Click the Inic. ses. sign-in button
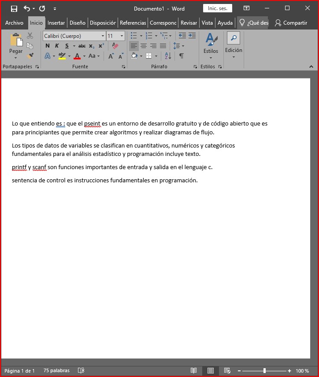The height and width of the screenshot is (377, 319). 217,8
